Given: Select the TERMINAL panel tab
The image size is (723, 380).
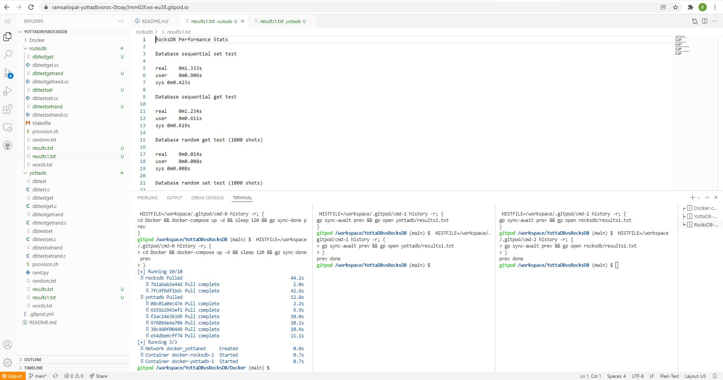Looking at the screenshot, I should click(242, 198).
